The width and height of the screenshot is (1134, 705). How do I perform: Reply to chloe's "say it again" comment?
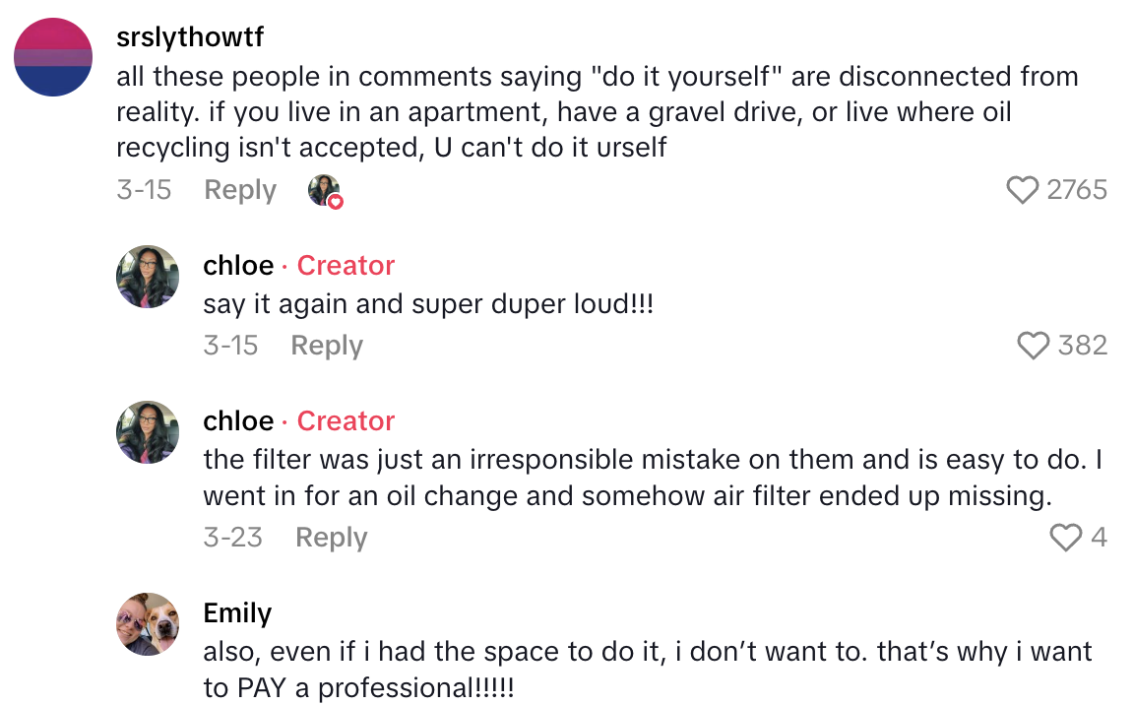coord(327,346)
